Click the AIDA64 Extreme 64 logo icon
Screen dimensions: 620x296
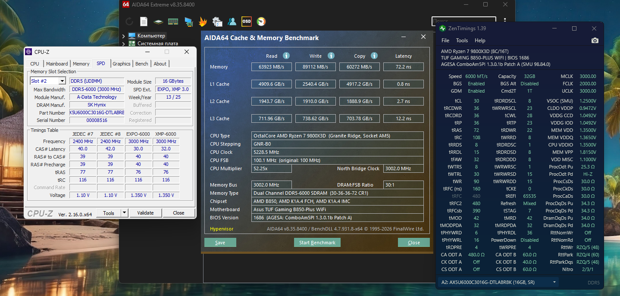point(126,4)
